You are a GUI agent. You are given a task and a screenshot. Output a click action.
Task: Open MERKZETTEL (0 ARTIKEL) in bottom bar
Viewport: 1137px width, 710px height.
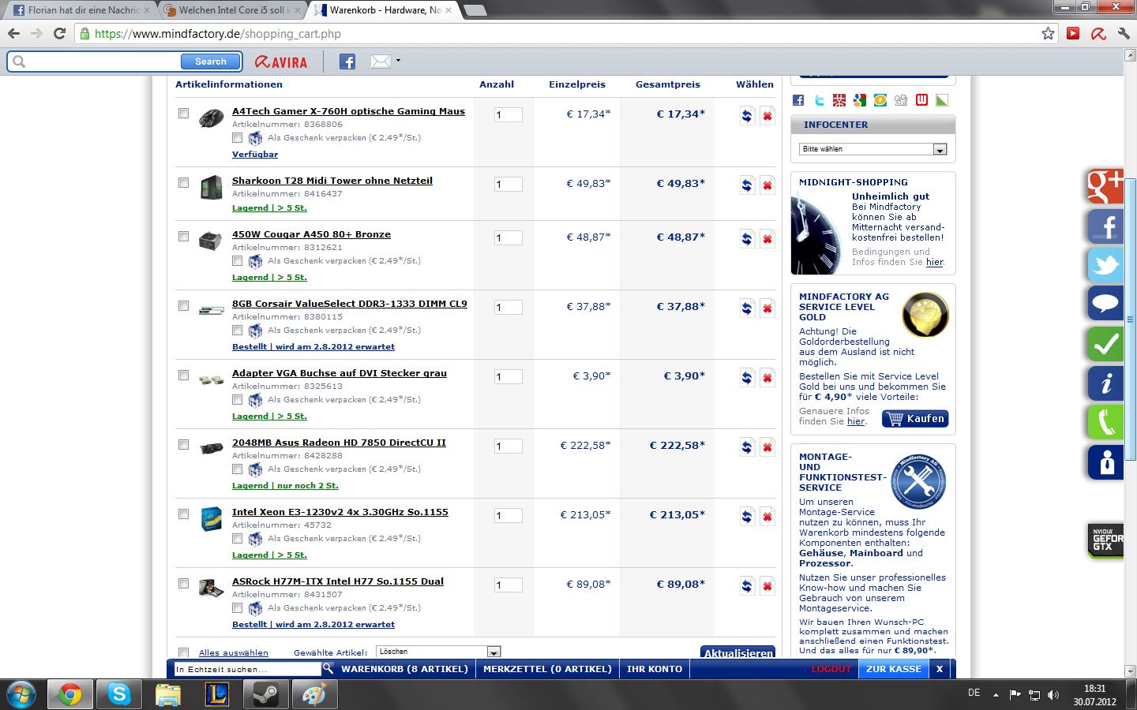(x=547, y=669)
